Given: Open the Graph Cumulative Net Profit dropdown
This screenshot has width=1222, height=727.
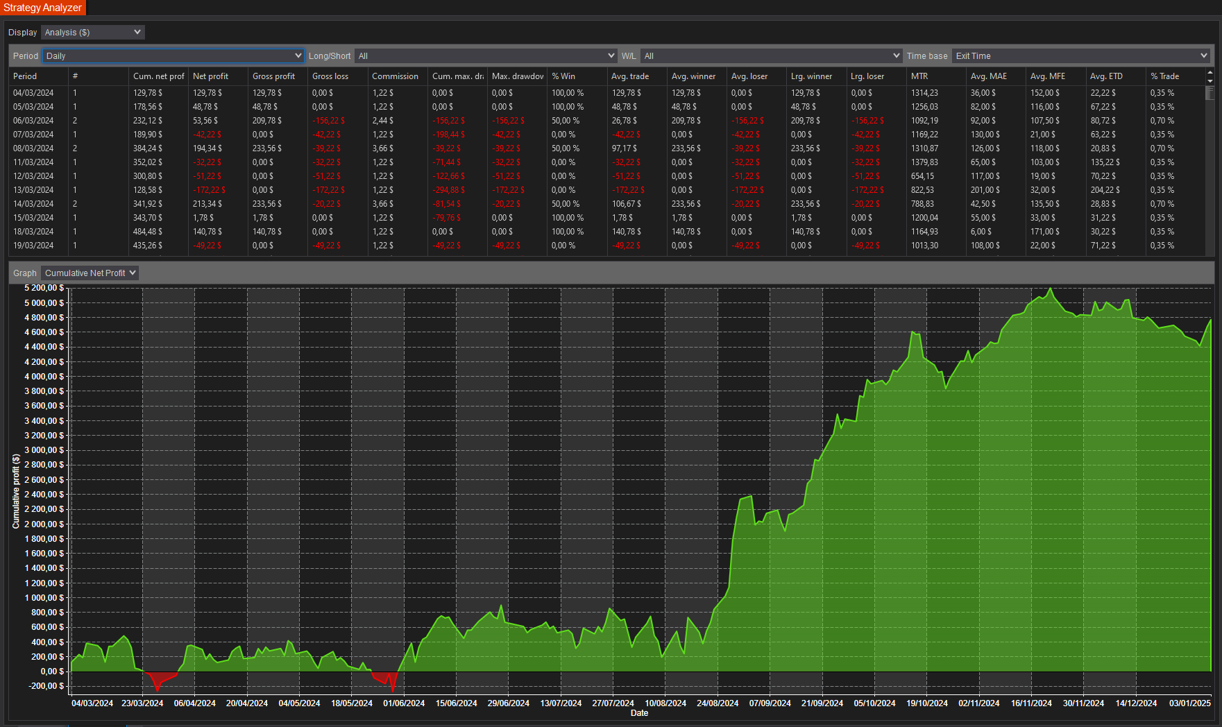Looking at the screenshot, I should click(x=90, y=273).
